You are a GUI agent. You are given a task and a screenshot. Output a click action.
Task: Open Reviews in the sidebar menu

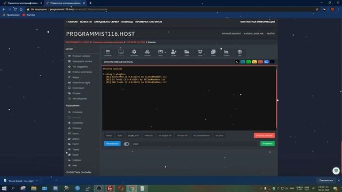point(76,93)
